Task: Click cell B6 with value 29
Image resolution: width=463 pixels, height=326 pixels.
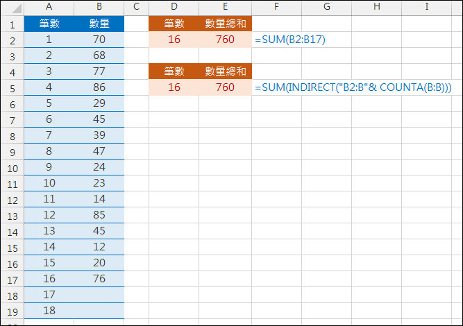Action: click(x=99, y=103)
